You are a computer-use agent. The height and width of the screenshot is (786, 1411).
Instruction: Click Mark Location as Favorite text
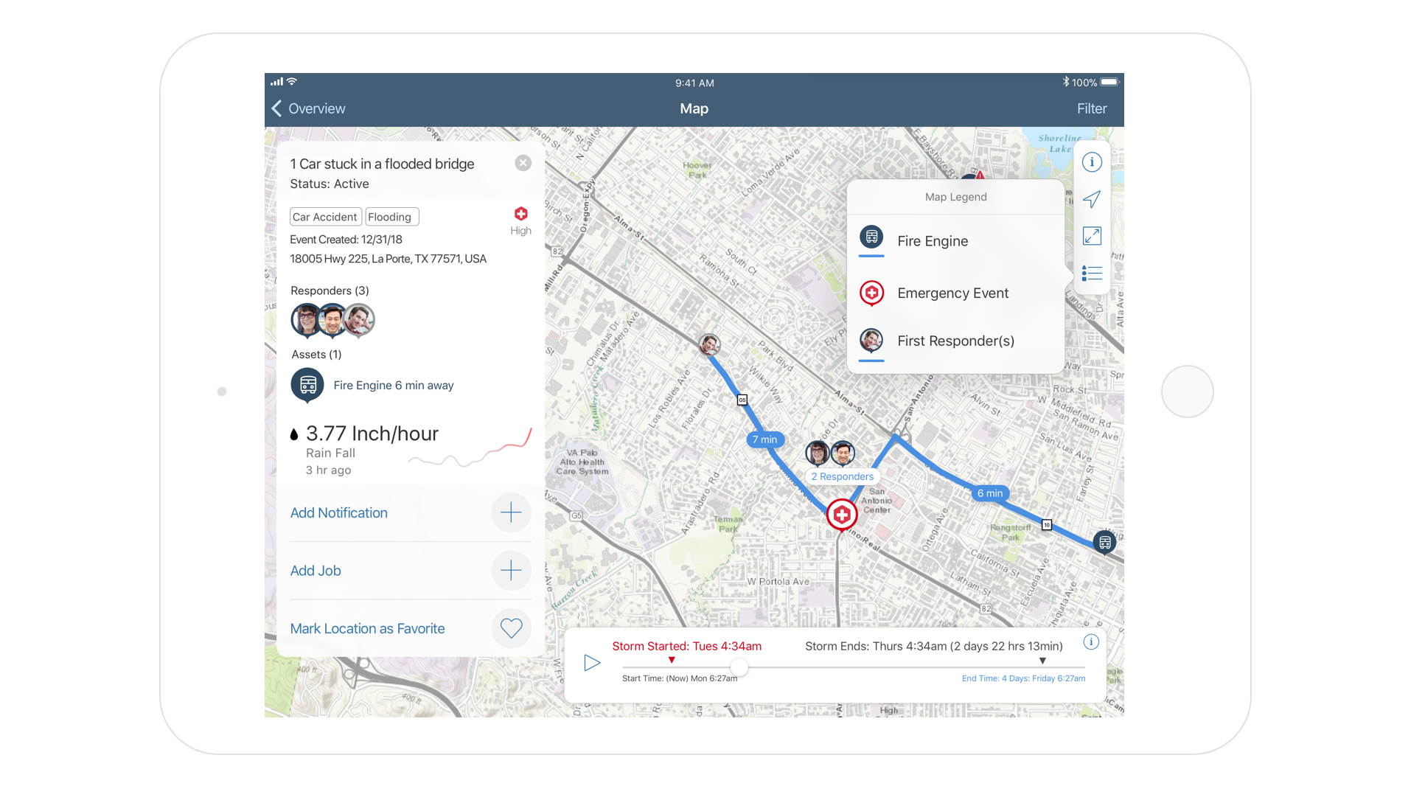click(x=367, y=629)
